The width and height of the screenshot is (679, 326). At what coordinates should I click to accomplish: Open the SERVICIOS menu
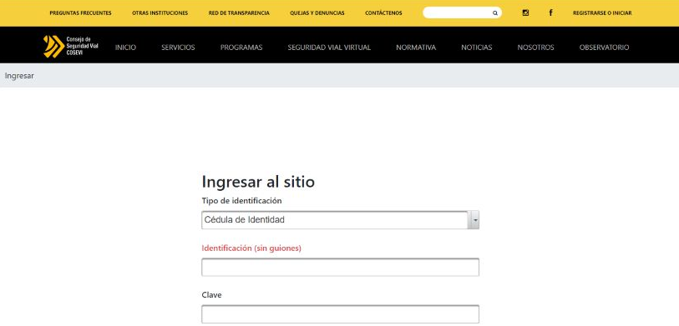(x=178, y=48)
